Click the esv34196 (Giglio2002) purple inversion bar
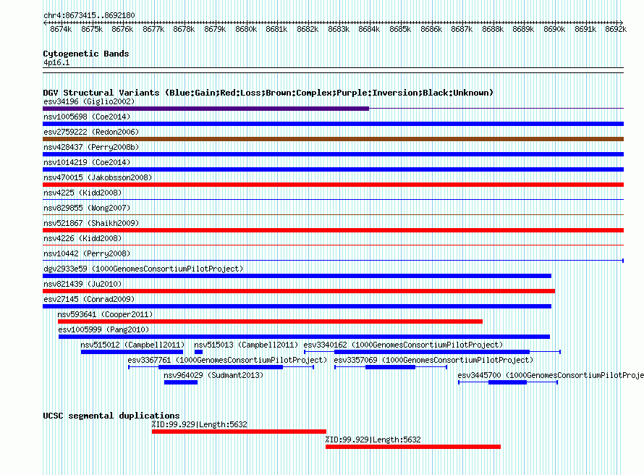This screenshot has width=644, height=475. pyautogui.click(x=206, y=109)
